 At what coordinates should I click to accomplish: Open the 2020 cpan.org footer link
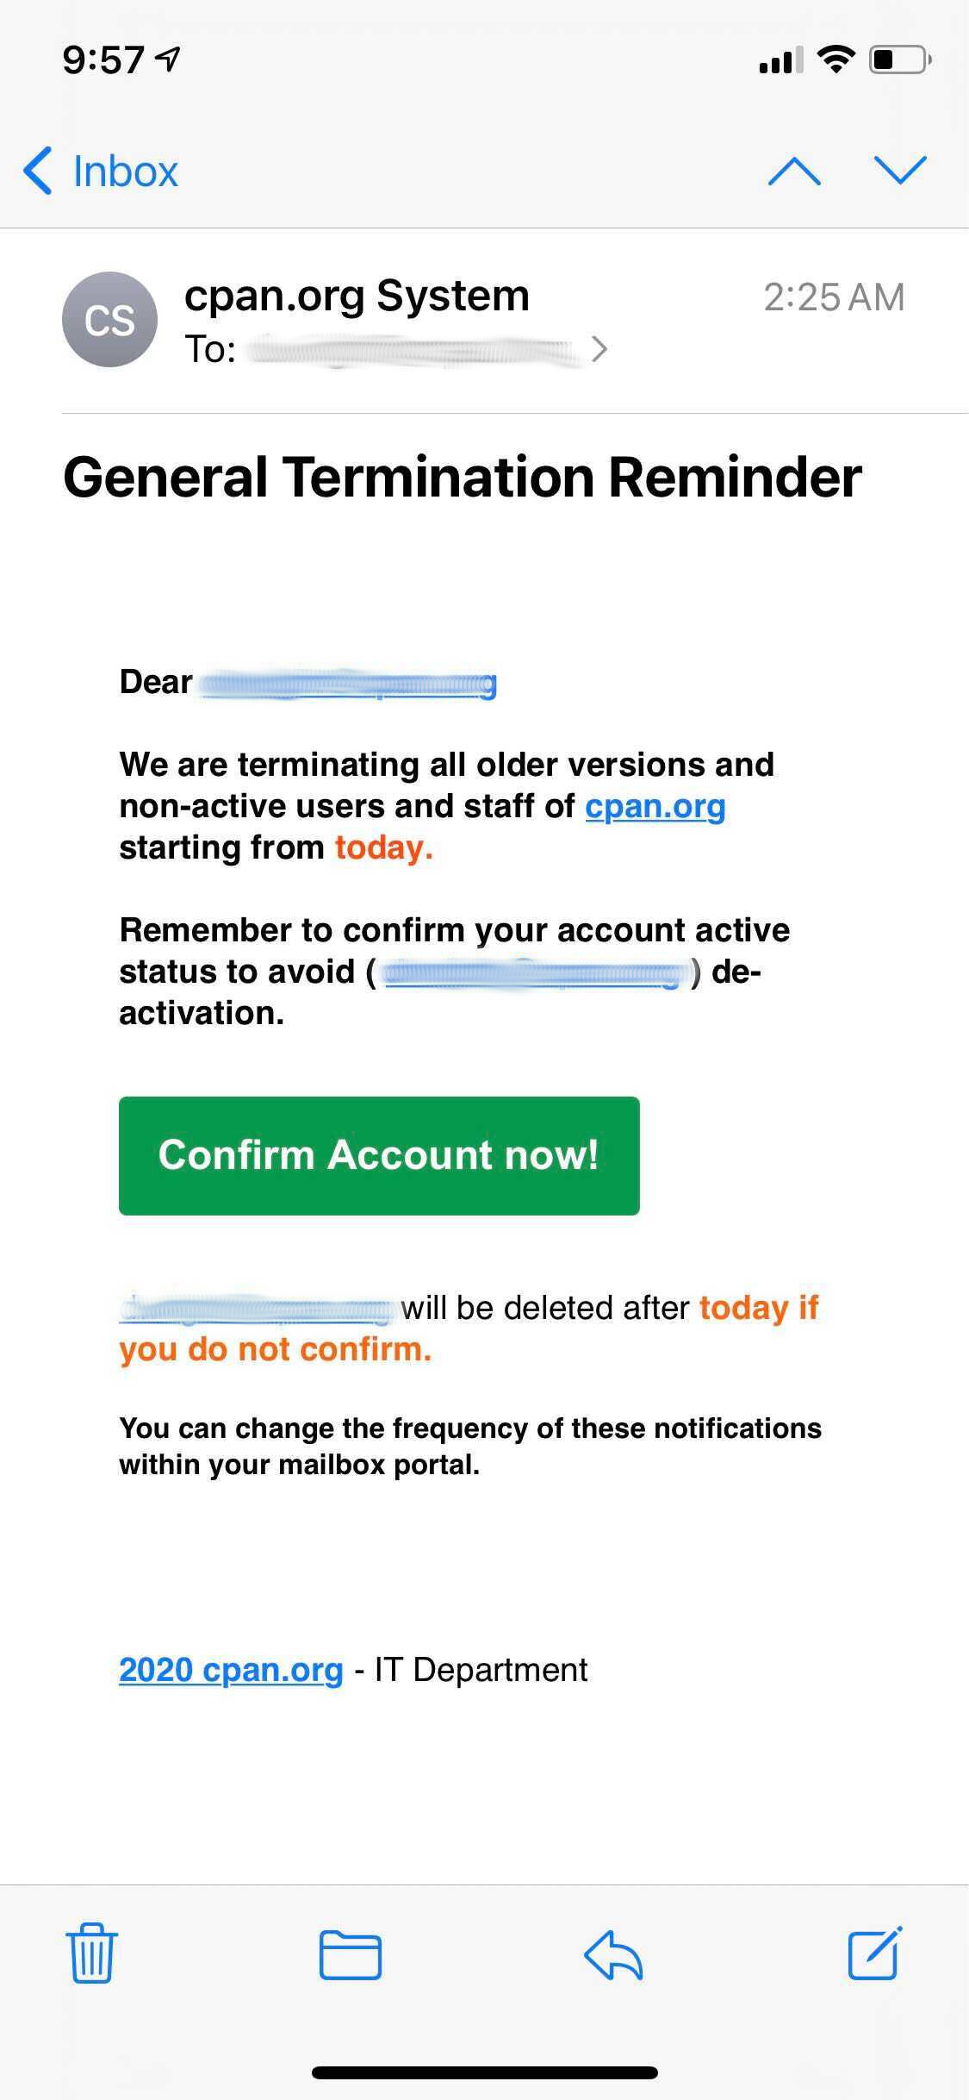click(x=231, y=1670)
